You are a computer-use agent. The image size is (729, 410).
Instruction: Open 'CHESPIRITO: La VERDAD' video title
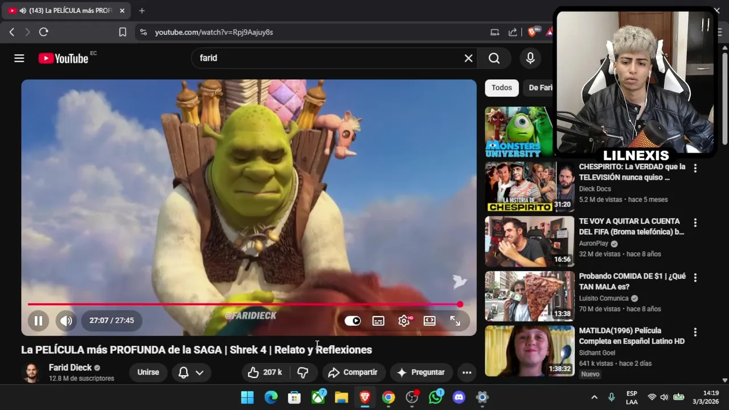point(632,172)
